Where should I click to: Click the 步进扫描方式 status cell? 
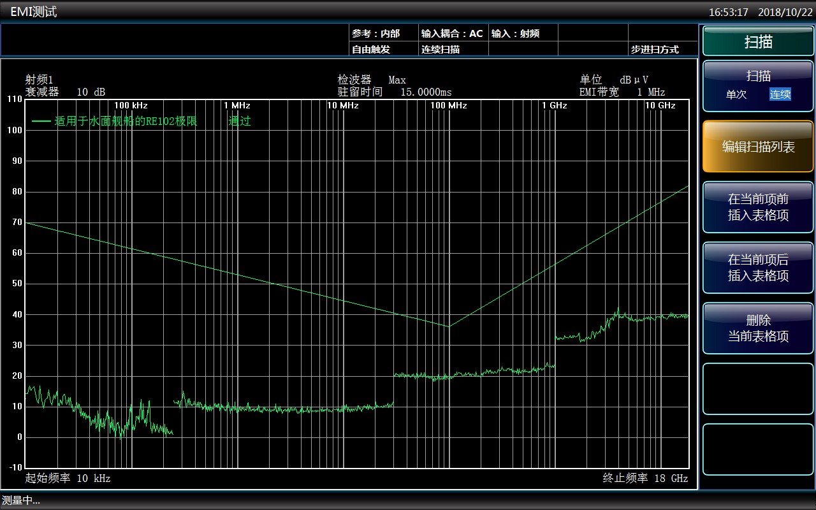pos(655,49)
